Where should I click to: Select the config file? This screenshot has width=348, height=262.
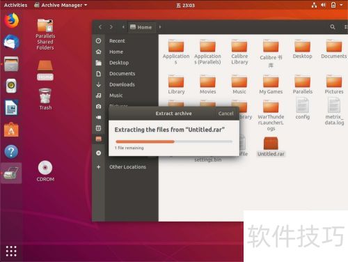pos(302,109)
